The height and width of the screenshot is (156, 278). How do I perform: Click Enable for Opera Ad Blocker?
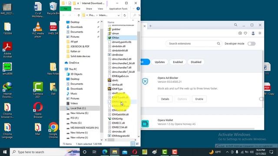[199, 99]
